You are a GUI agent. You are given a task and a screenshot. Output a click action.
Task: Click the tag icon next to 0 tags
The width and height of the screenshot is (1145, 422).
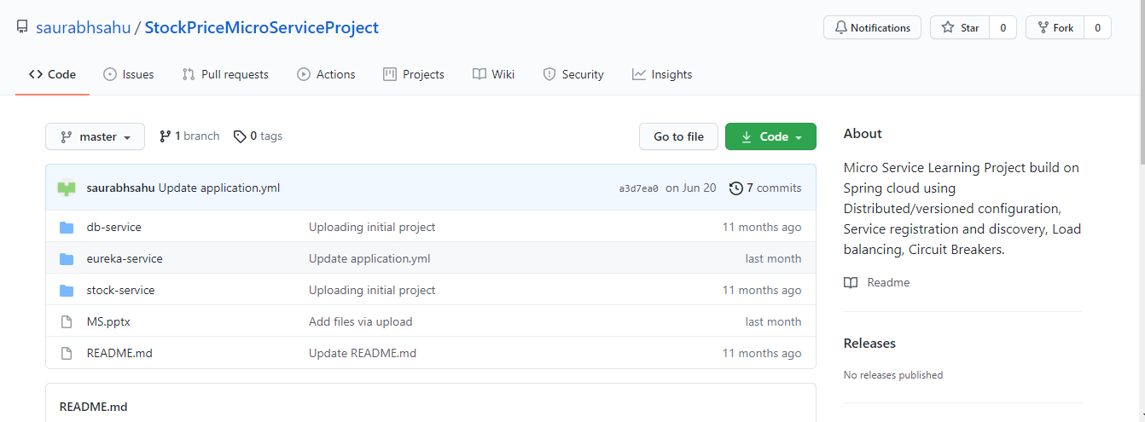click(x=240, y=136)
